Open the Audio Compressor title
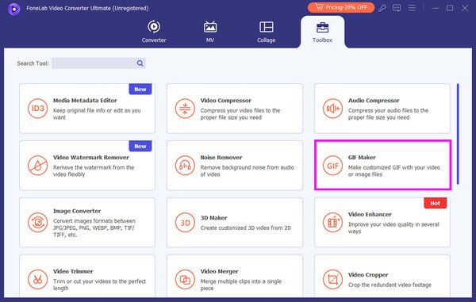The height and width of the screenshot is (302, 476). (x=374, y=101)
